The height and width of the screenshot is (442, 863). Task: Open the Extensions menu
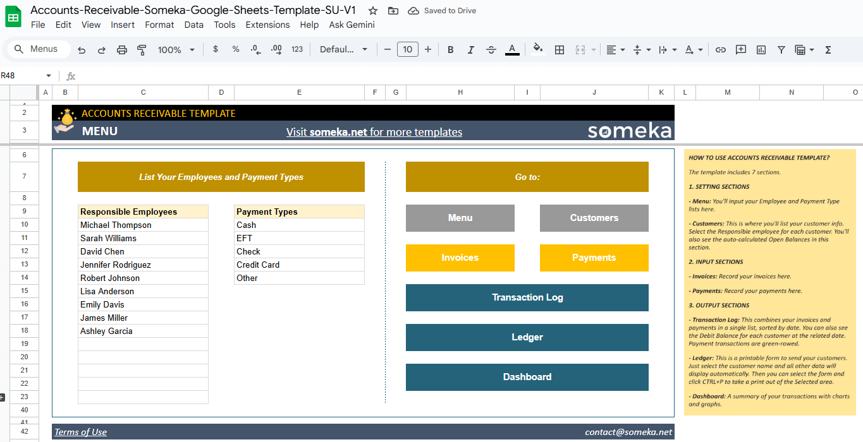click(267, 25)
